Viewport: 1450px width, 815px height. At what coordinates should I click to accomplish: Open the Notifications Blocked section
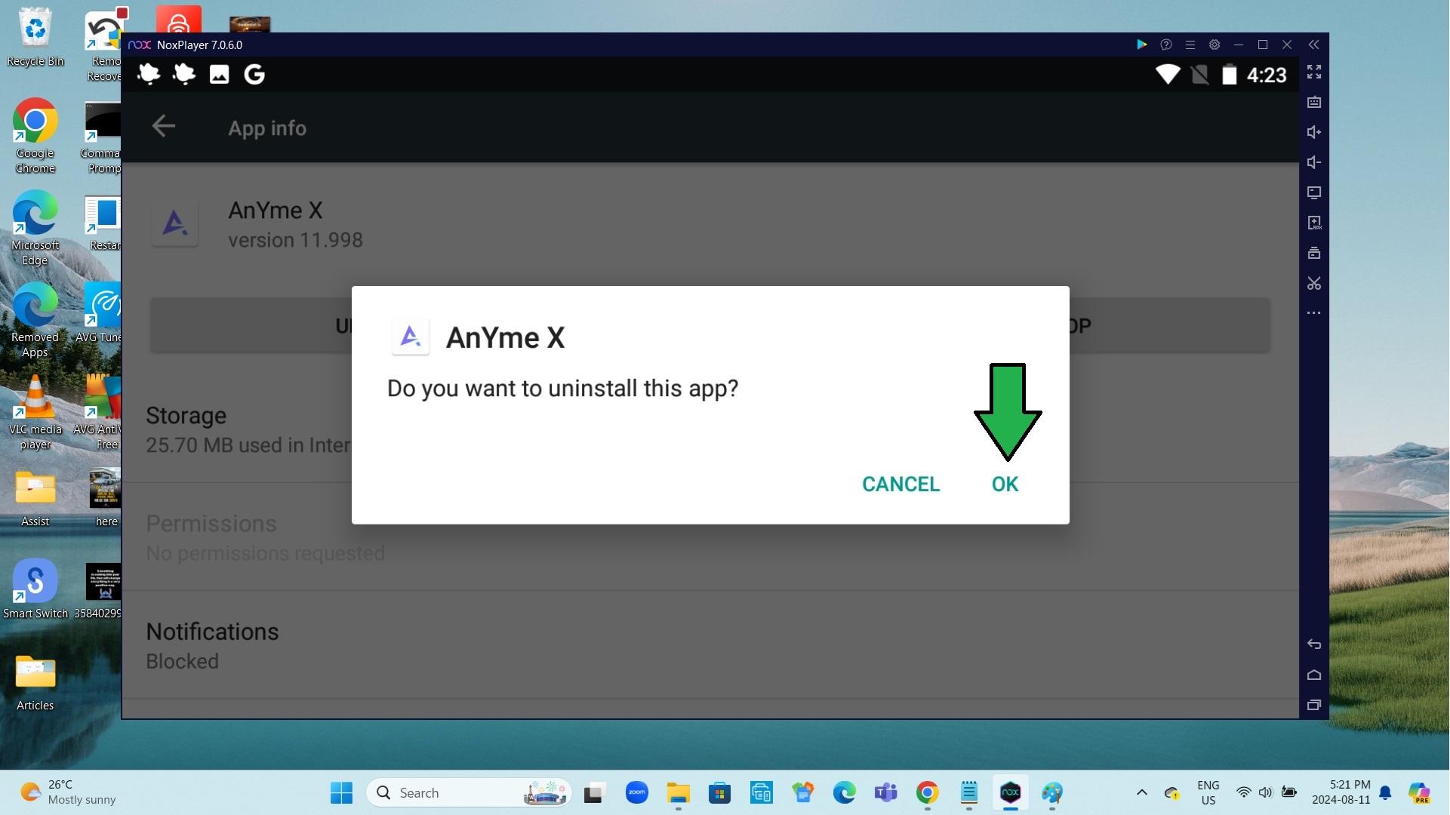[x=710, y=645]
